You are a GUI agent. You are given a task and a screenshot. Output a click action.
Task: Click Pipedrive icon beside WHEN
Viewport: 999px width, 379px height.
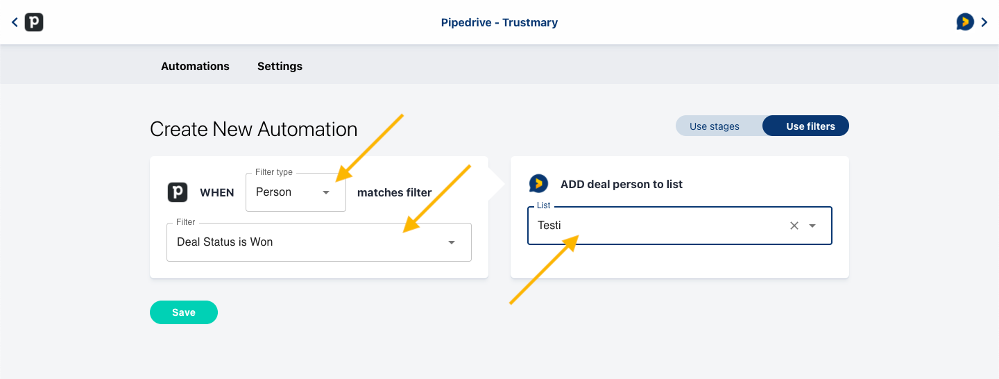click(x=178, y=192)
